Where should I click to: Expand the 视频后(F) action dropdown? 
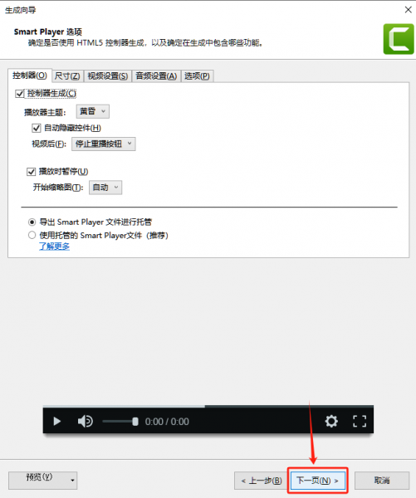[104, 144]
